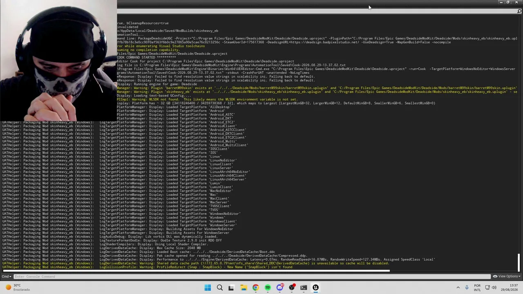The image size is (523, 294).
Task: Open Windows taskbar Search
Action: (x=220, y=287)
